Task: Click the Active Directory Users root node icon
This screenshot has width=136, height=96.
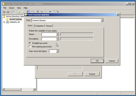Action: pos(4,16)
